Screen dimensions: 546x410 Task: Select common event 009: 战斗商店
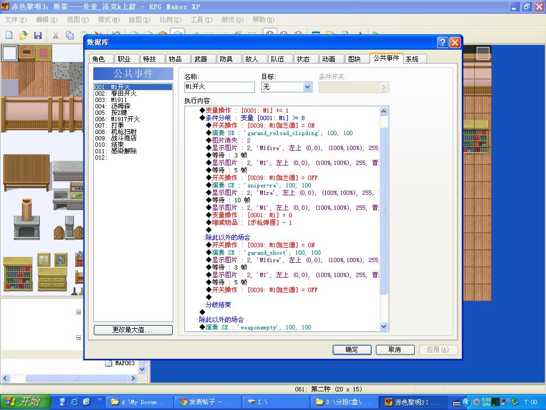133,138
